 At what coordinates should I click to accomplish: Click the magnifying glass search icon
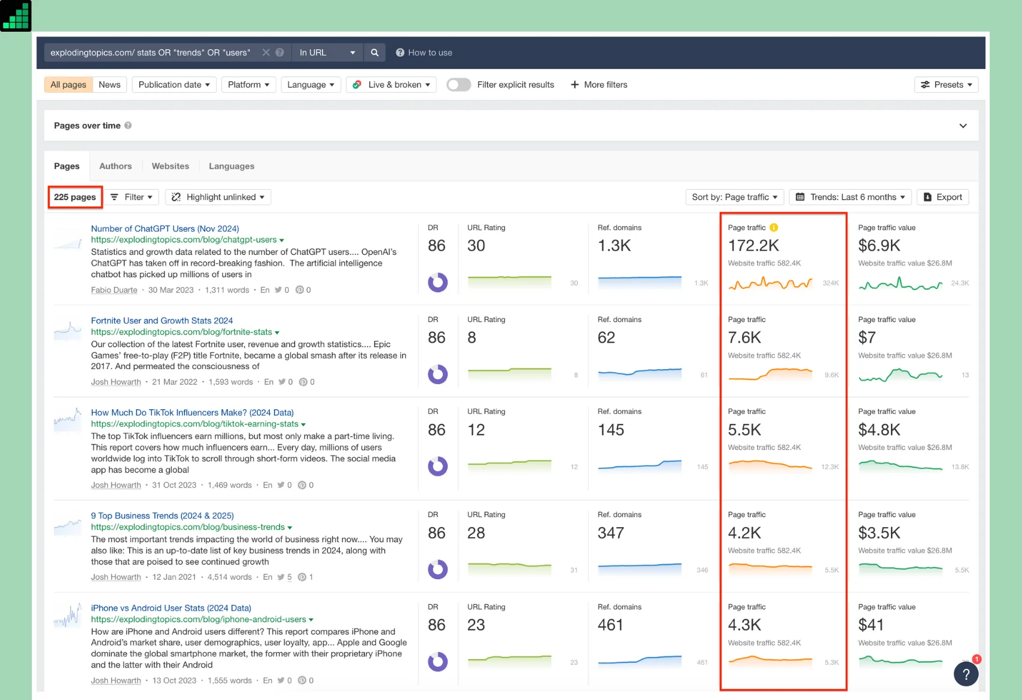pos(375,53)
